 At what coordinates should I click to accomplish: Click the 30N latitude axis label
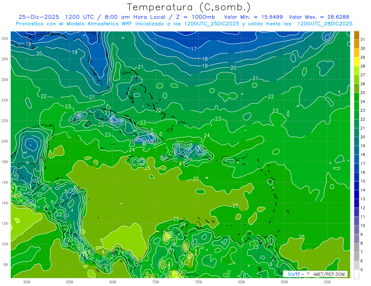(x=5, y=39)
